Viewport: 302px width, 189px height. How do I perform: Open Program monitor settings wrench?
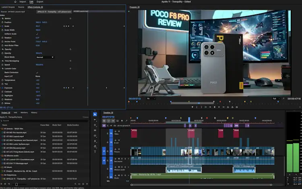(283, 99)
